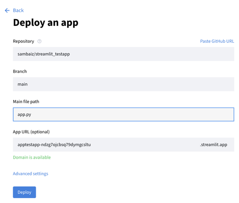Click the blue Deploy button

[24, 192]
